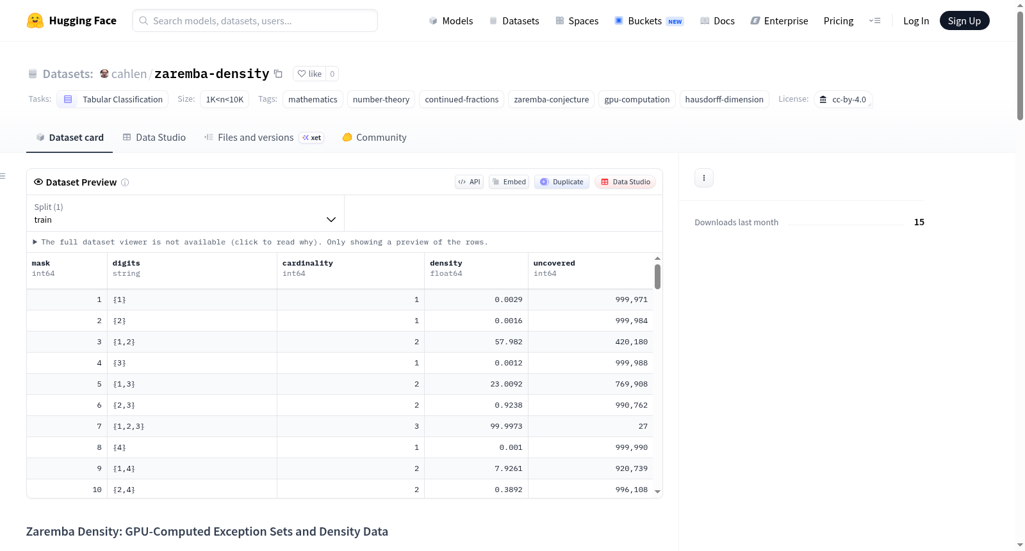Screen dimensions: 1025x551
Task: Click the like heart button
Action: click(x=309, y=74)
